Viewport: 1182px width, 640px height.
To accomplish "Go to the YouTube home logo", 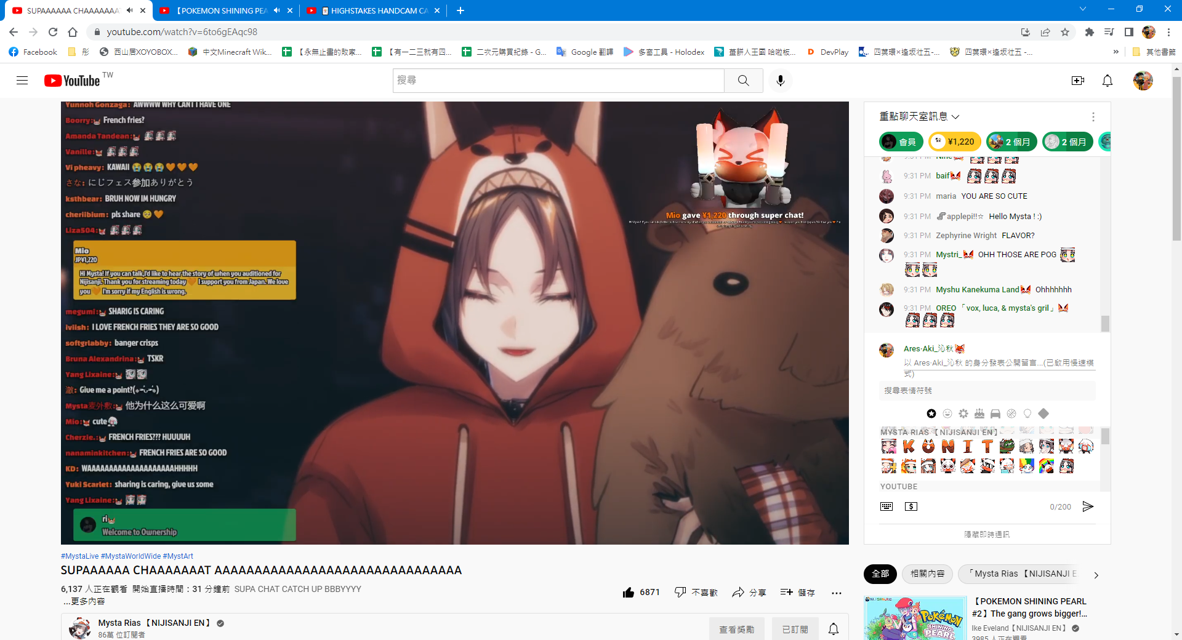I will (x=72, y=81).
